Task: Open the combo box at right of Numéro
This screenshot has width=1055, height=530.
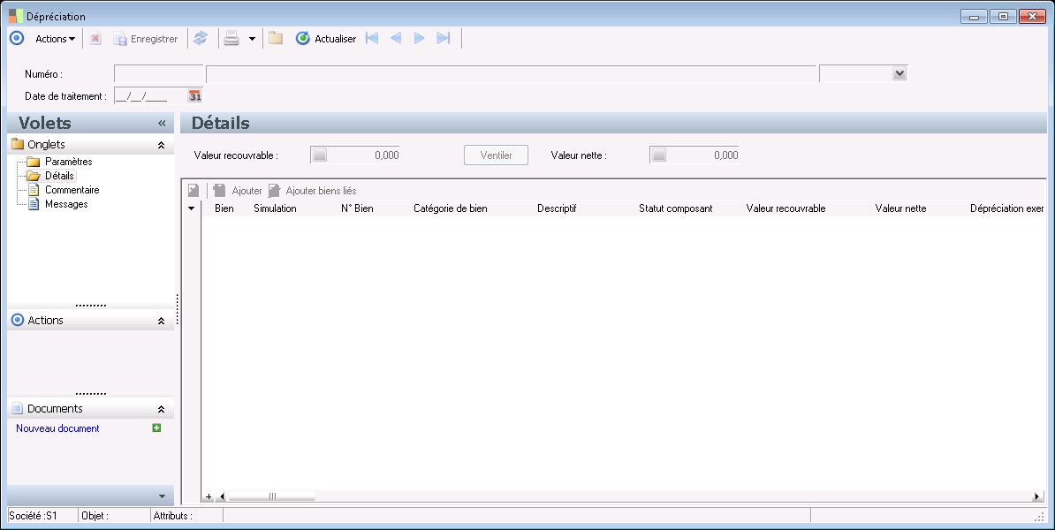Action: click(899, 74)
